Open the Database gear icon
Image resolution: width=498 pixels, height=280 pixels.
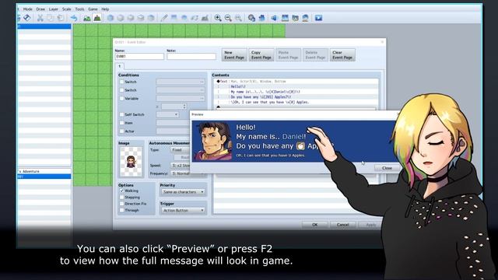[x=251, y=18]
